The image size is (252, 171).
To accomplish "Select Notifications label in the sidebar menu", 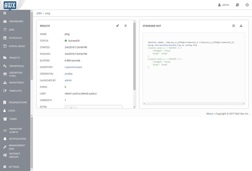I will click(17, 139).
